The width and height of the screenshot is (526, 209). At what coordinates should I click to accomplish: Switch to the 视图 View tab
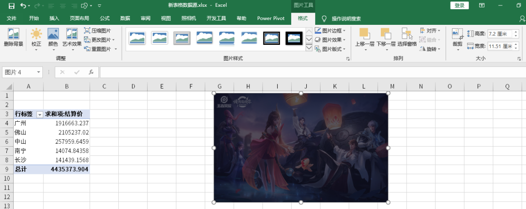point(166,19)
